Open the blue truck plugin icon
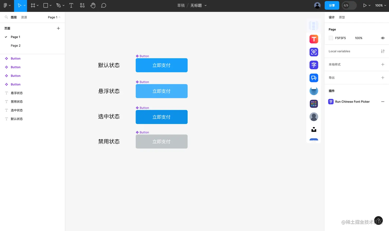389x231 pixels. (314, 78)
